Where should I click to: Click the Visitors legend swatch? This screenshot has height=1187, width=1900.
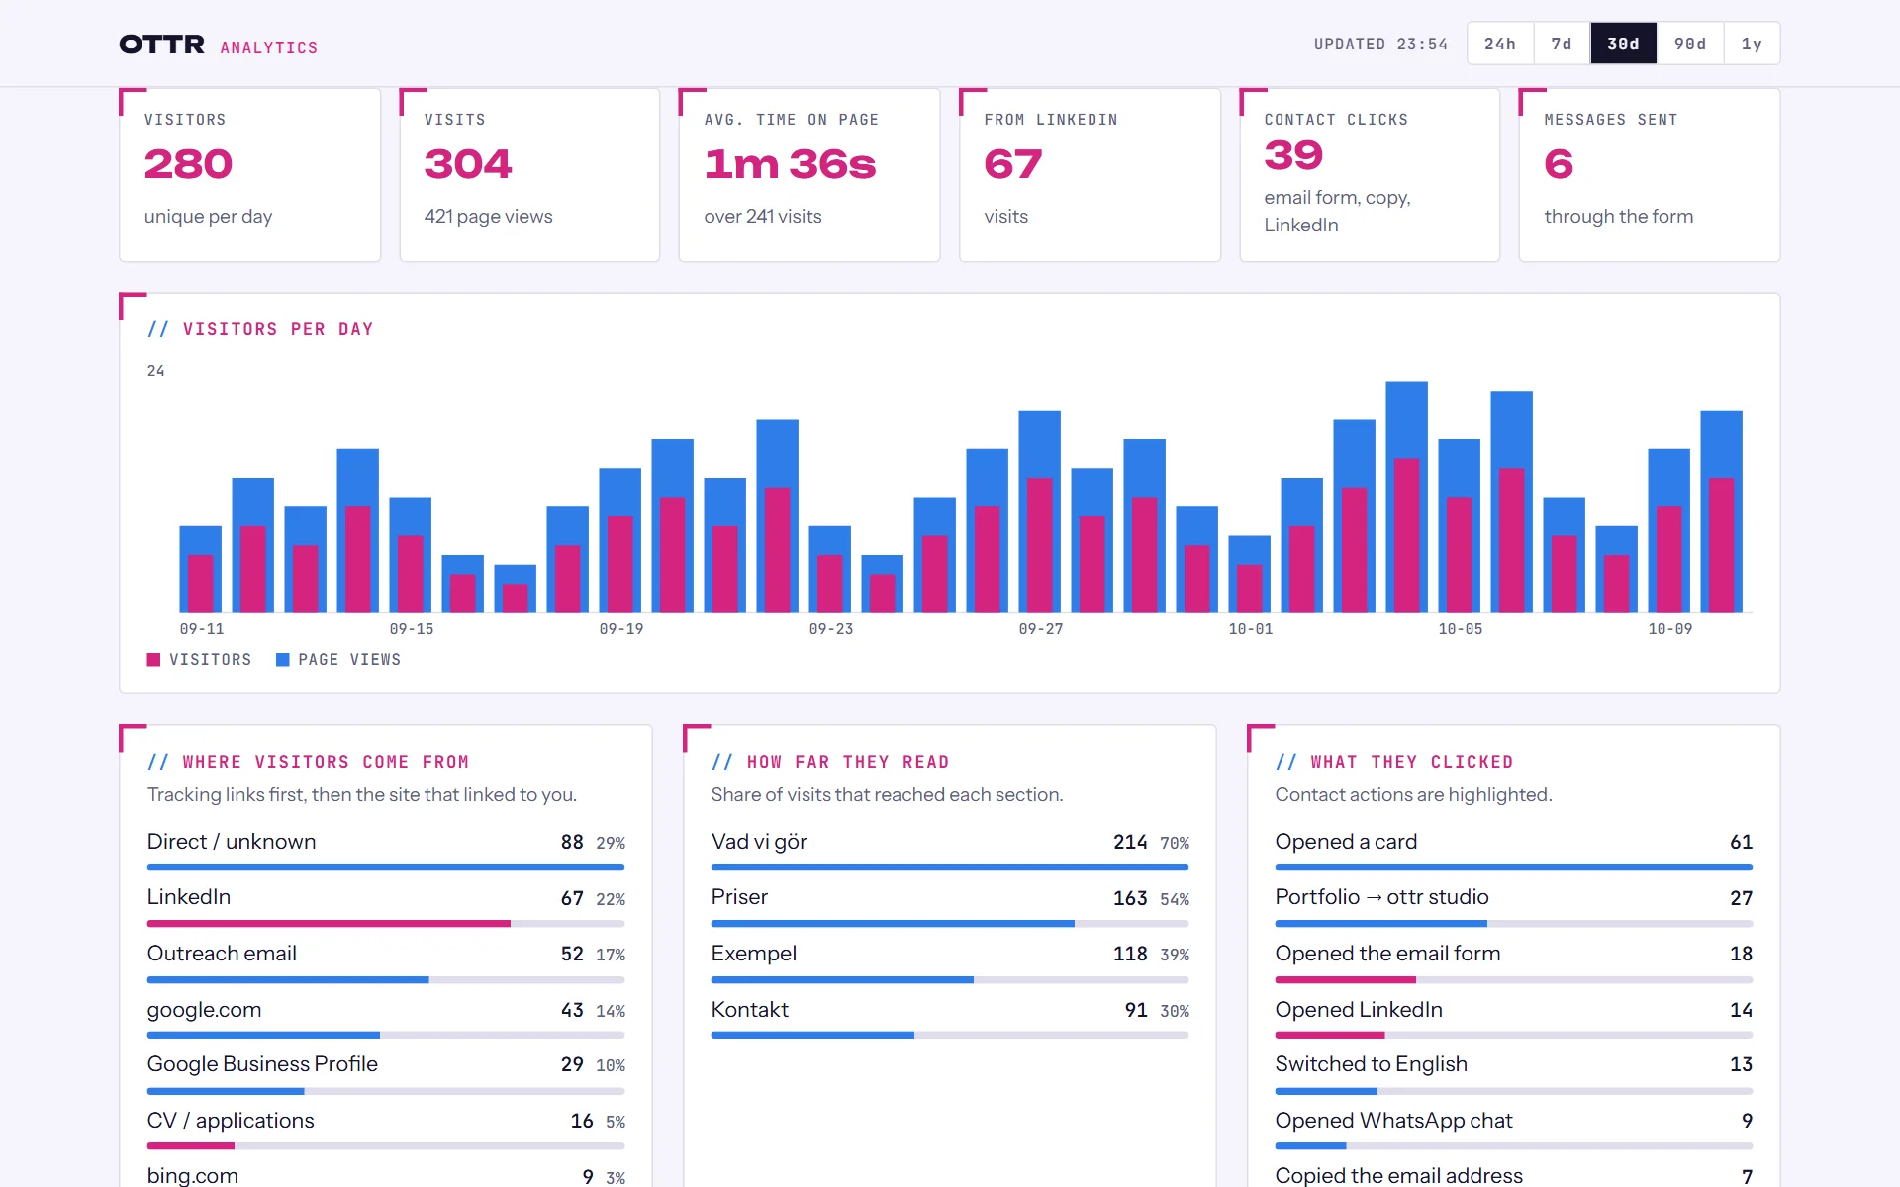coord(153,660)
